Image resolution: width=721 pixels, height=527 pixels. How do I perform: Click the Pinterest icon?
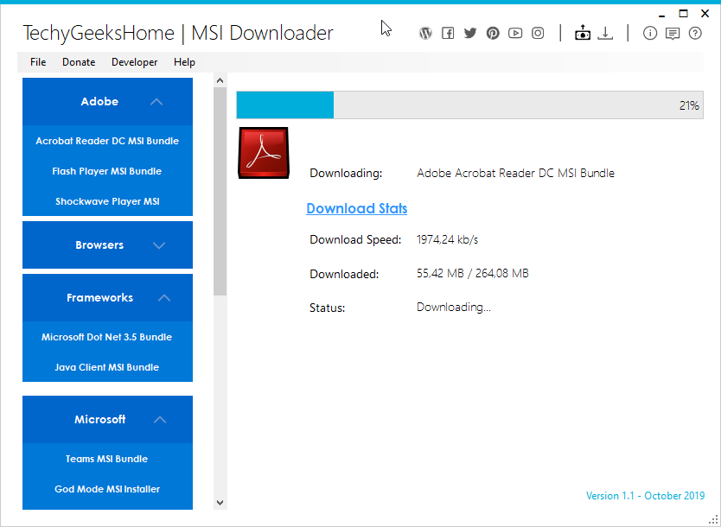click(493, 33)
